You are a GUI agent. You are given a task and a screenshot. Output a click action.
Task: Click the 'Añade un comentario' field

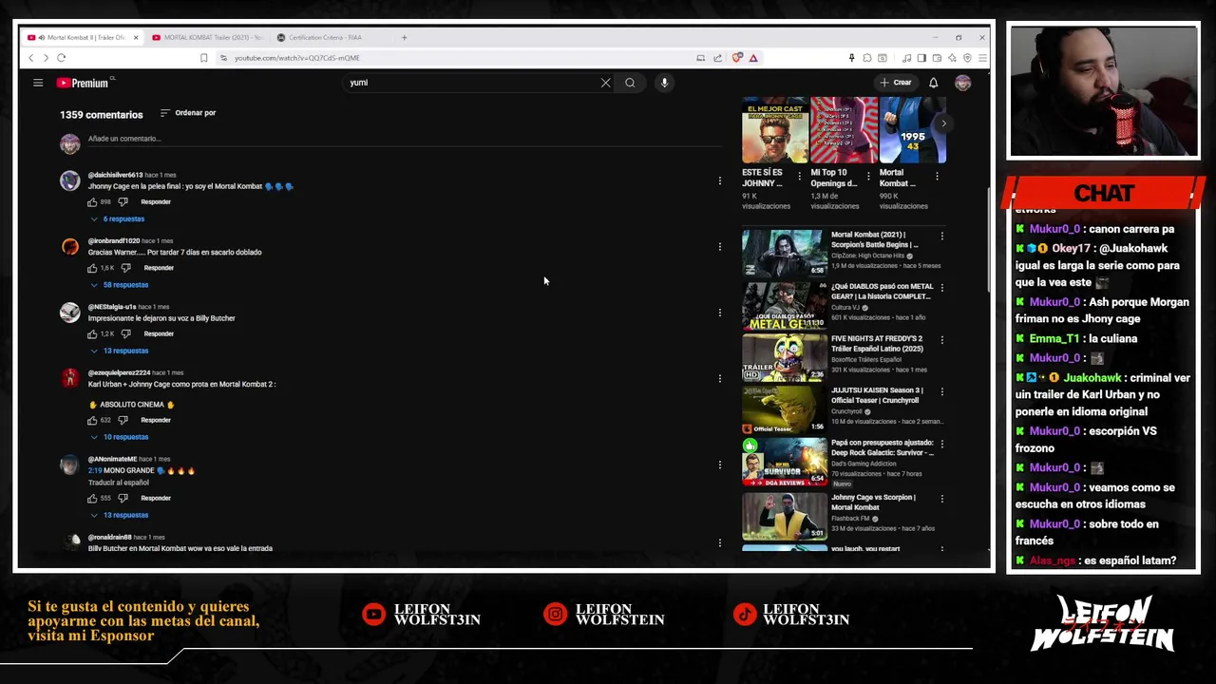(x=405, y=139)
